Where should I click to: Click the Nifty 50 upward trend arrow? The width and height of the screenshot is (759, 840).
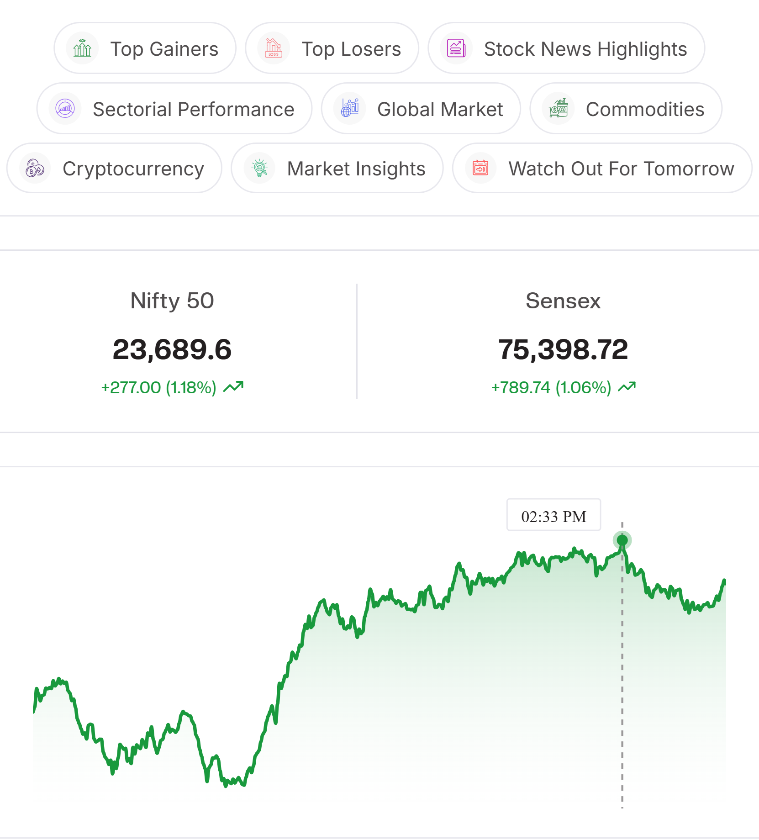click(x=233, y=387)
